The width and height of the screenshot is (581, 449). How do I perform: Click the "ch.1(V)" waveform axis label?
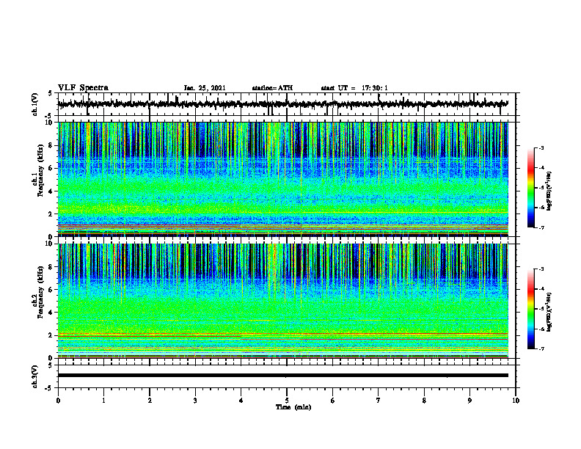pos(35,104)
